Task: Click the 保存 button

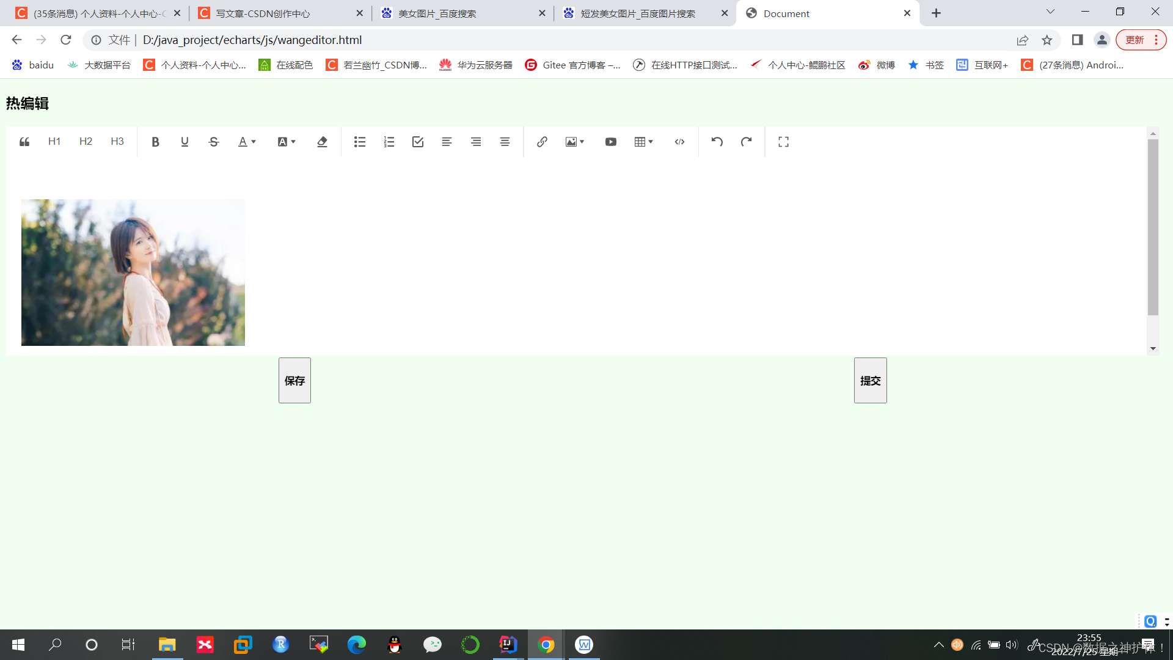Action: point(294,380)
